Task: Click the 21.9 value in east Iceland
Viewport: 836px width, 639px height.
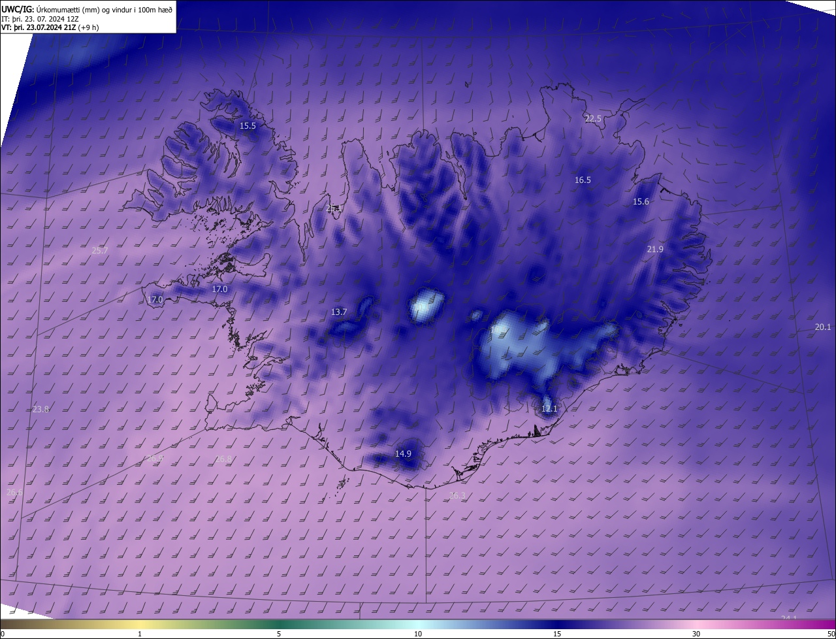Action: [x=655, y=250]
